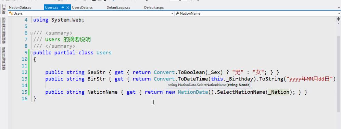
Task: Click the new keyword on line 15
Action: click(170, 92)
